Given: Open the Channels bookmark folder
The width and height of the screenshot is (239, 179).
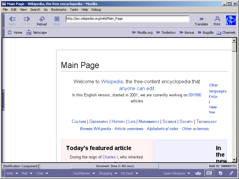Looking at the screenshot, I should click(226, 33).
